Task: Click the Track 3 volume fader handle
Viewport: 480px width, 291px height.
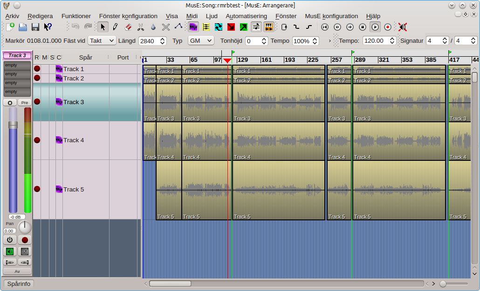Action: pyautogui.click(x=13, y=125)
